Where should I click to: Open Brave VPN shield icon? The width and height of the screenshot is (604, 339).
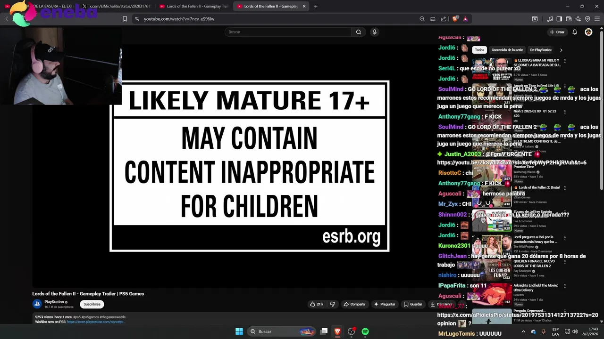(587, 19)
